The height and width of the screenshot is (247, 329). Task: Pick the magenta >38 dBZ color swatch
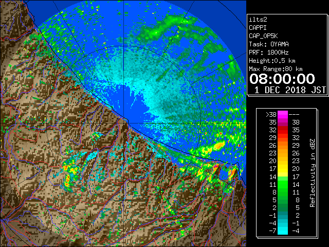tap(283, 115)
